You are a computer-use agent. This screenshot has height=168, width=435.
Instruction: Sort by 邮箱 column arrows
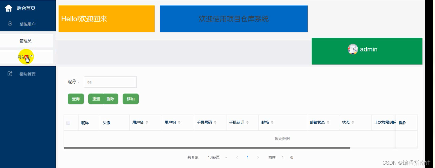tap(272, 122)
